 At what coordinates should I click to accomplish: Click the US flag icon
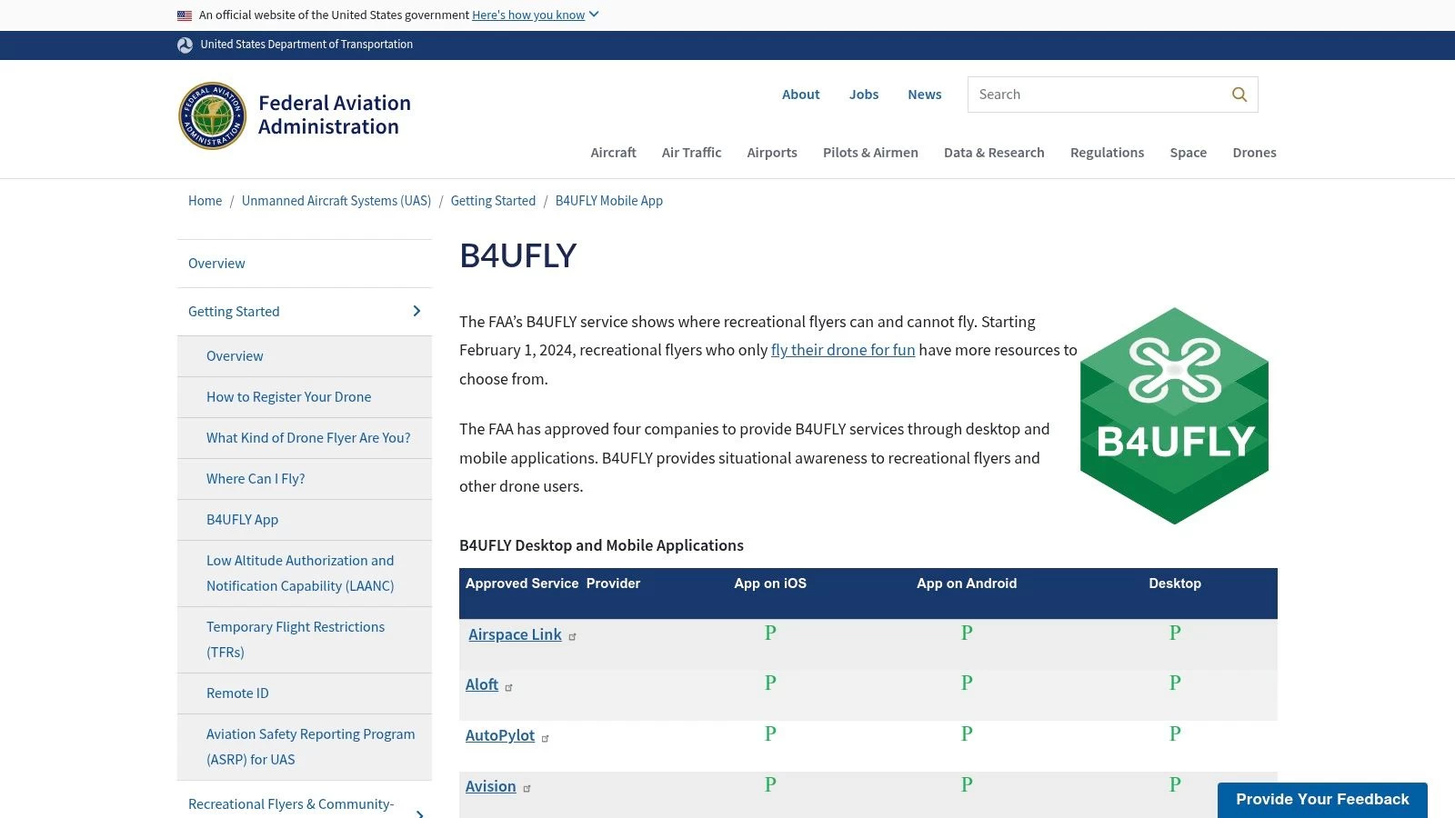pos(185,15)
